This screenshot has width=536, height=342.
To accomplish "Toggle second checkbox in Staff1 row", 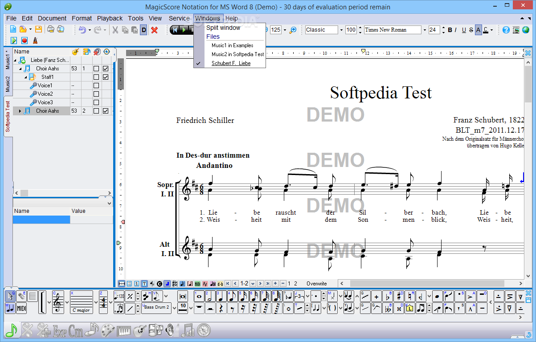I will (x=106, y=77).
